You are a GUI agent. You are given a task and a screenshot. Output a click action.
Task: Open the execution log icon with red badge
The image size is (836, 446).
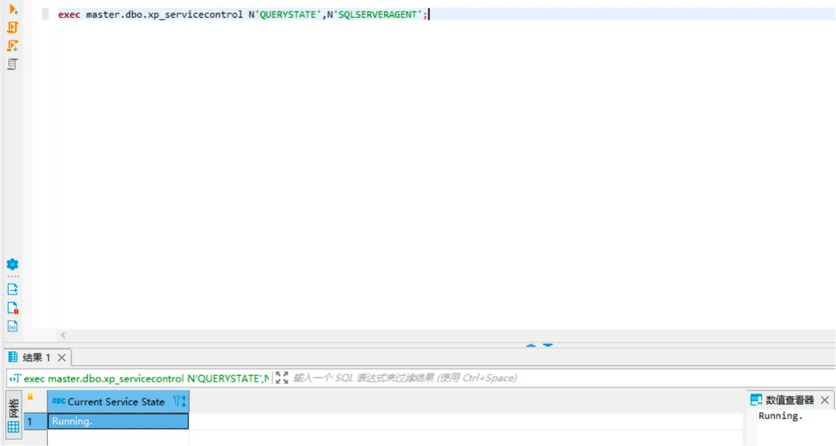click(x=12, y=307)
